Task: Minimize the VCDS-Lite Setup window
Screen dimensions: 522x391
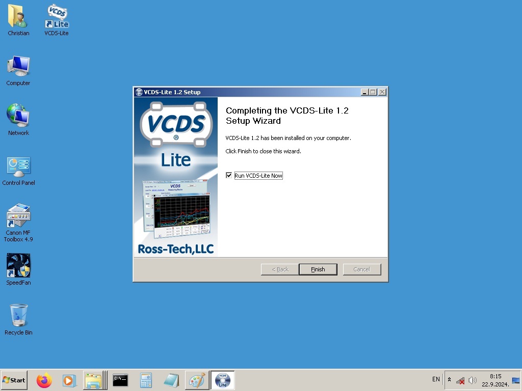Action: [x=364, y=92]
